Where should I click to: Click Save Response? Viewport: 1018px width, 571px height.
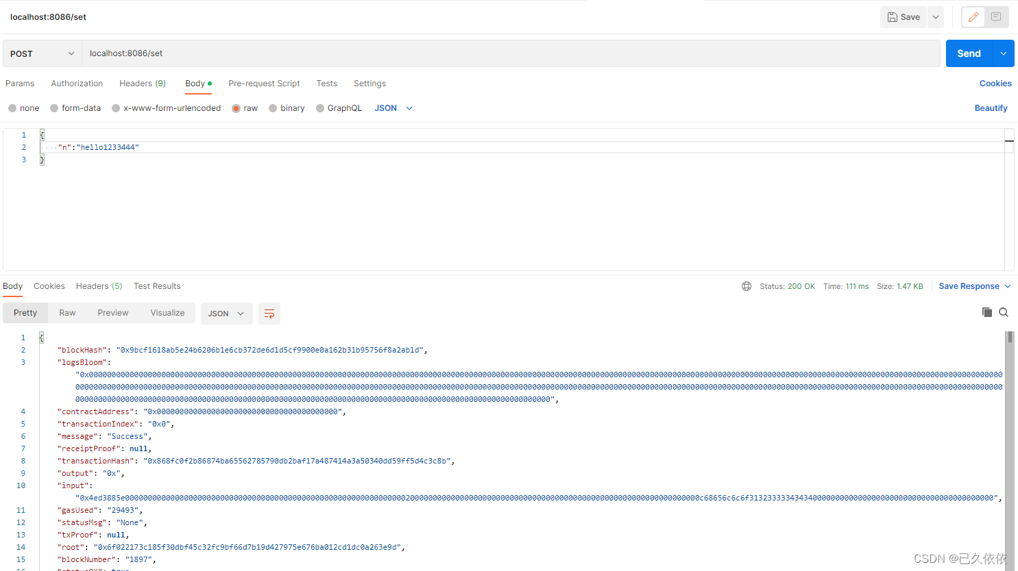click(x=969, y=286)
